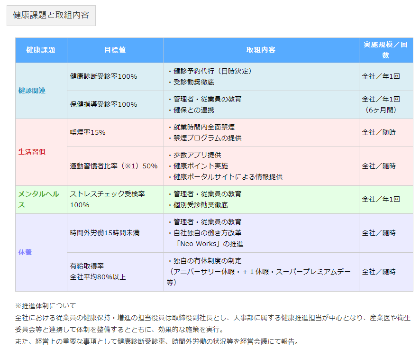Click the 健診予約代行 initiative text
420x349 pixels.
[209, 71]
